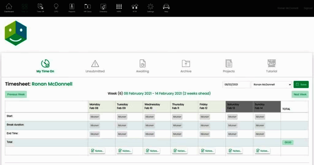Open Settings gear icon
The height and width of the screenshot is (165, 314).
[x=150, y=8]
